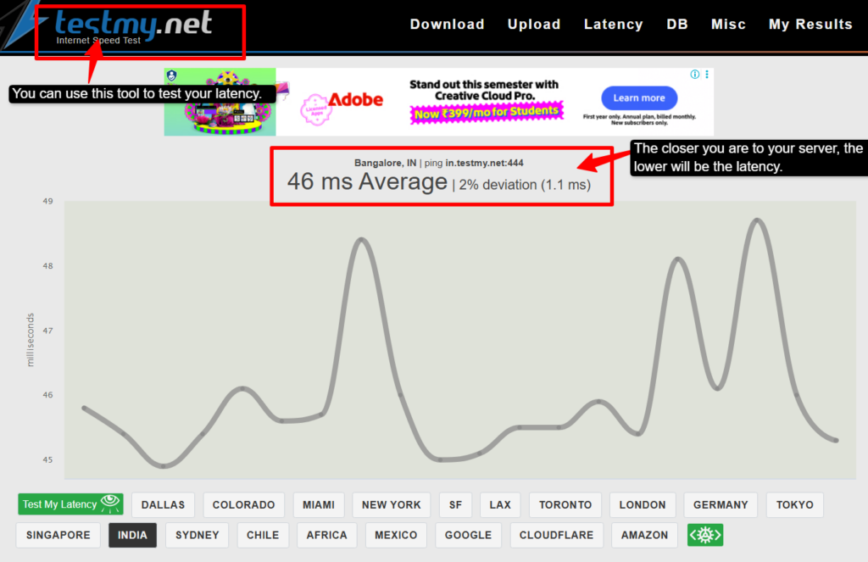Click the 2% deviation (1.1 ms) text
Image resolution: width=868 pixels, height=562 pixels.
click(525, 185)
